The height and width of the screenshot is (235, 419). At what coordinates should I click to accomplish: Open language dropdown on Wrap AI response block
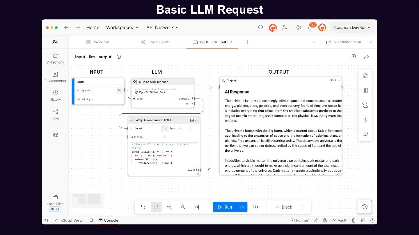click(193, 120)
